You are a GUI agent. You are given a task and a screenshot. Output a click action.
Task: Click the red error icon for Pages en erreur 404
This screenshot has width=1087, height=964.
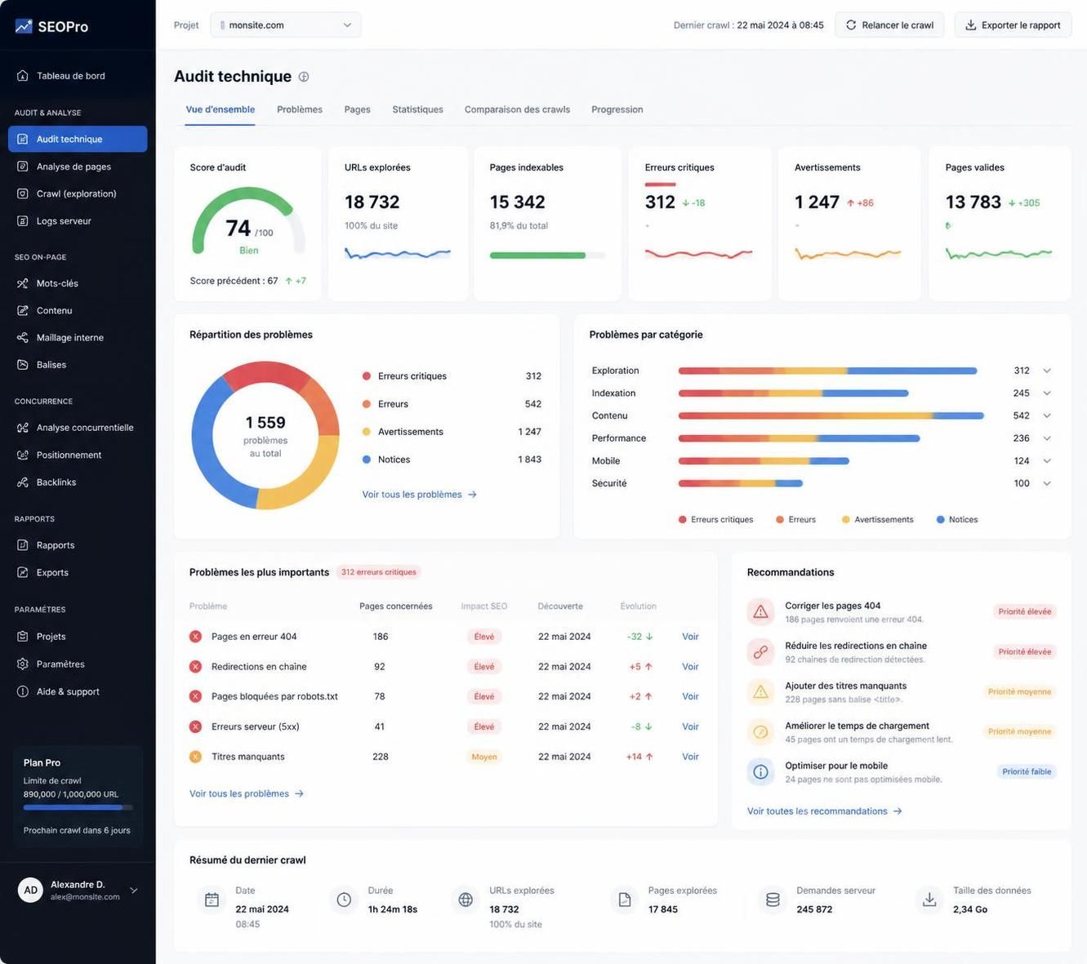click(195, 637)
